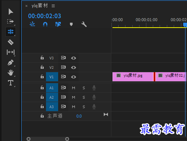This screenshot has height=141, width=187.
Task: Enable voice-over record on A2
Action: [94, 97]
